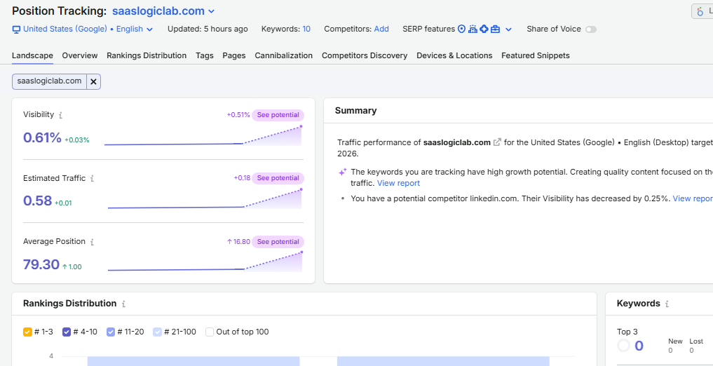Open the Competitors Discovery tab
713x366 pixels.
point(365,55)
